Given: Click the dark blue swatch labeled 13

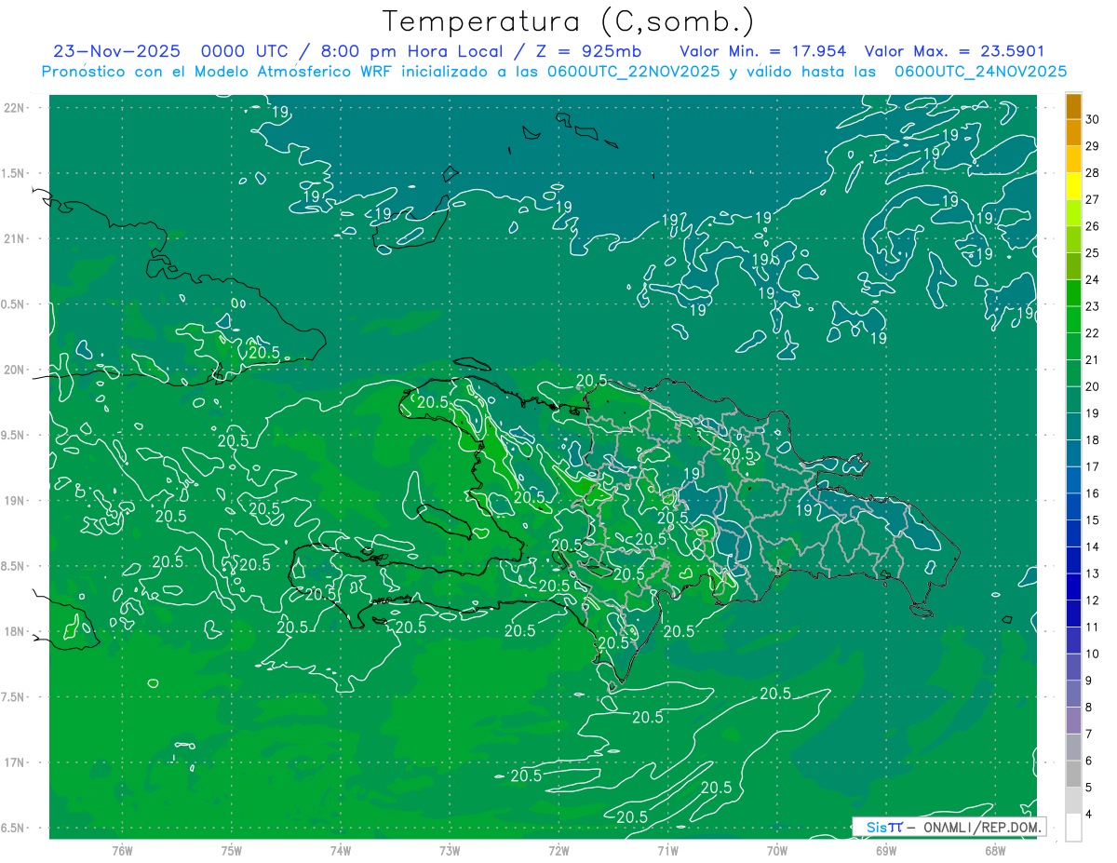Looking at the screenshot, I should [x=1073, y=560].
